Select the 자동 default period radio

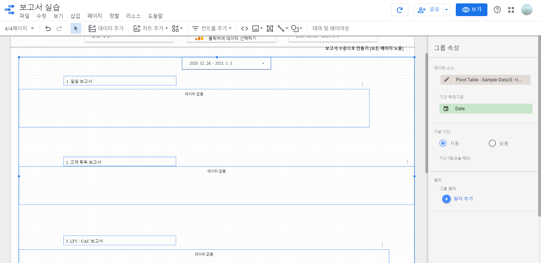(443, 143)
